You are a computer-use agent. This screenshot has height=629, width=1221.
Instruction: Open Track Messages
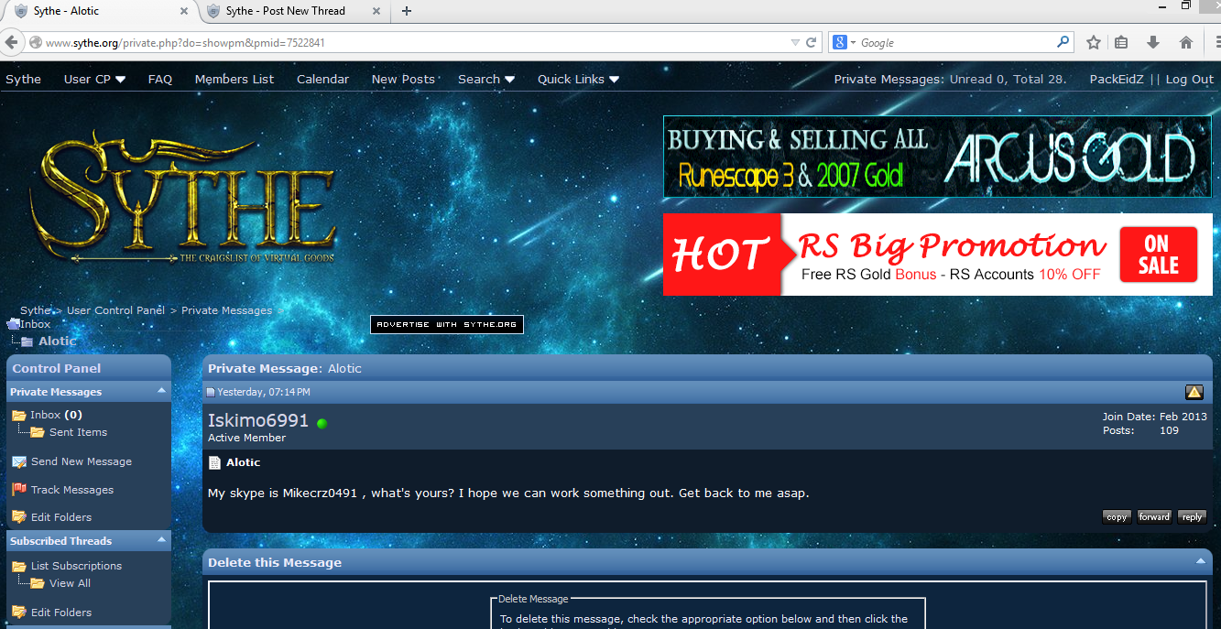(x=72, y=490)
